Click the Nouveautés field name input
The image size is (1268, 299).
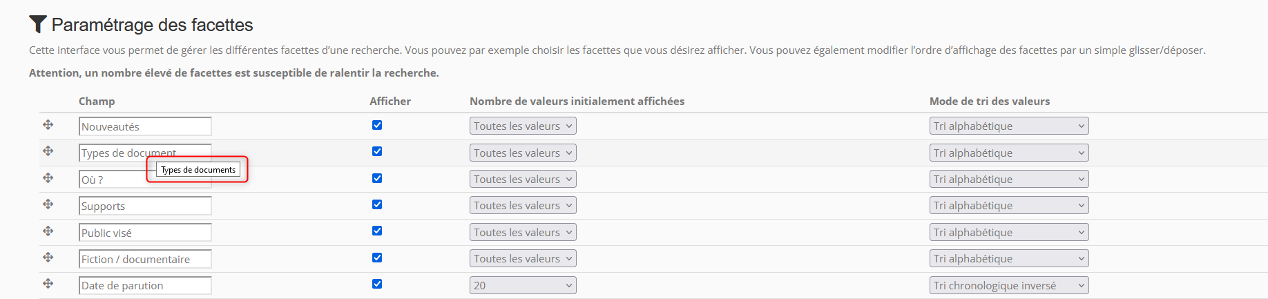click(145, 126)
